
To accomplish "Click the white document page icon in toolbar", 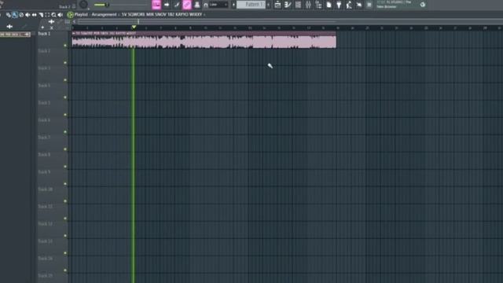I will (329, 5).
